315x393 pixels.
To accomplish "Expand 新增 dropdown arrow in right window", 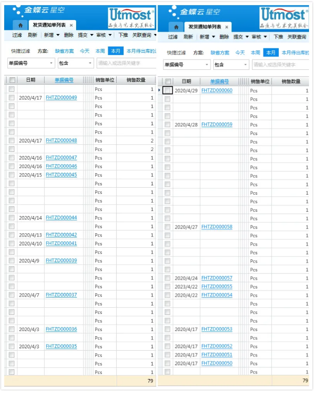I will pyautogui.click(x=214, y=37).
